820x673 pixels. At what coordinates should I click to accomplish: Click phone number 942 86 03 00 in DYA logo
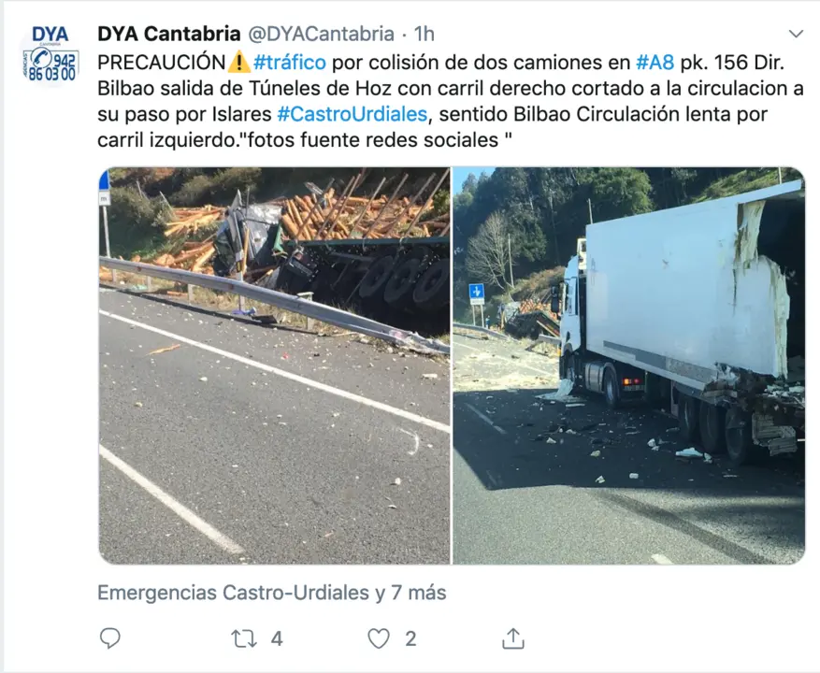52,65
